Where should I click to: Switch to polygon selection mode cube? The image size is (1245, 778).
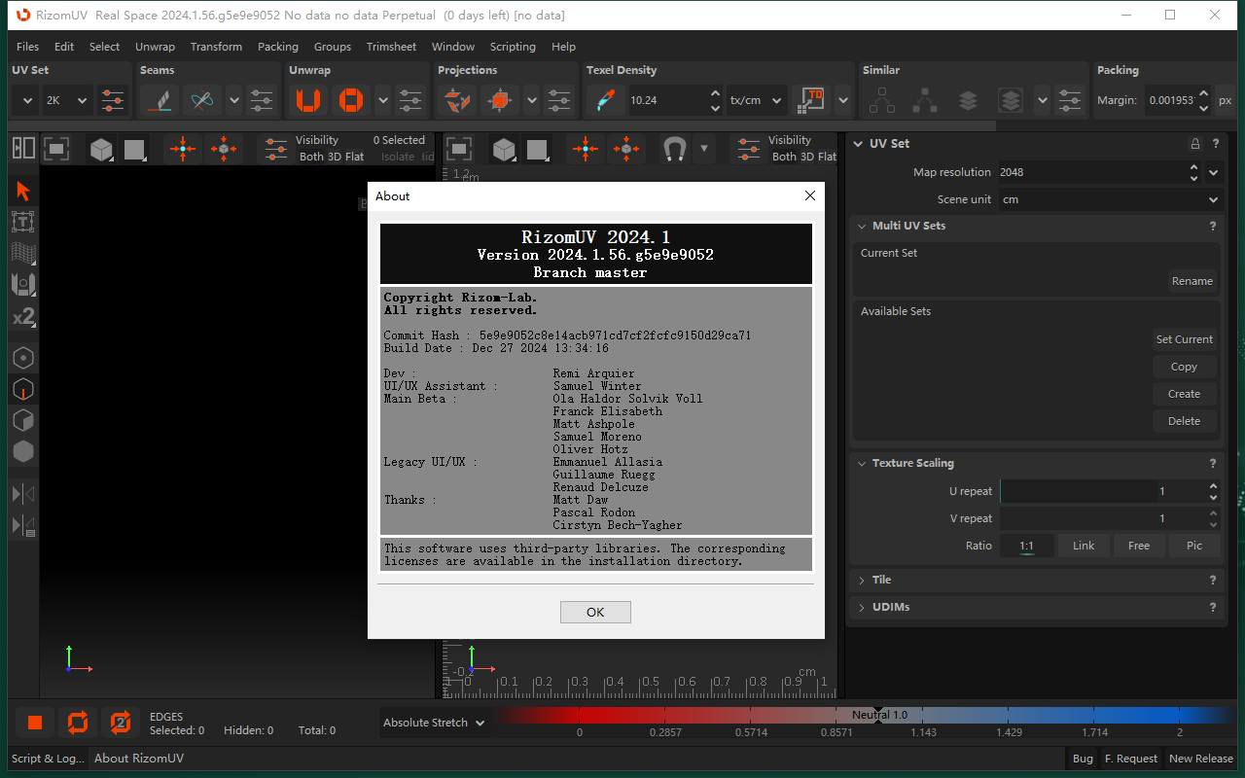click(23, 420)
